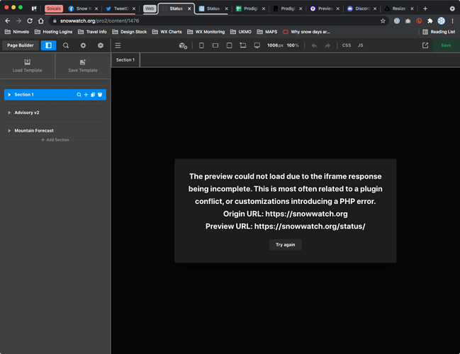Click the Try again button
The width and height of the screenshot is (460, 354).
pos(285,245)
